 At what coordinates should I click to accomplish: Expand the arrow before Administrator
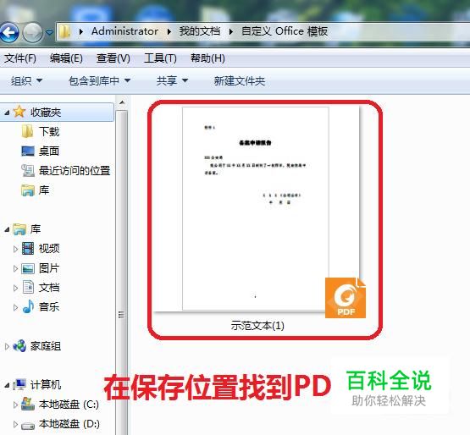81,31
